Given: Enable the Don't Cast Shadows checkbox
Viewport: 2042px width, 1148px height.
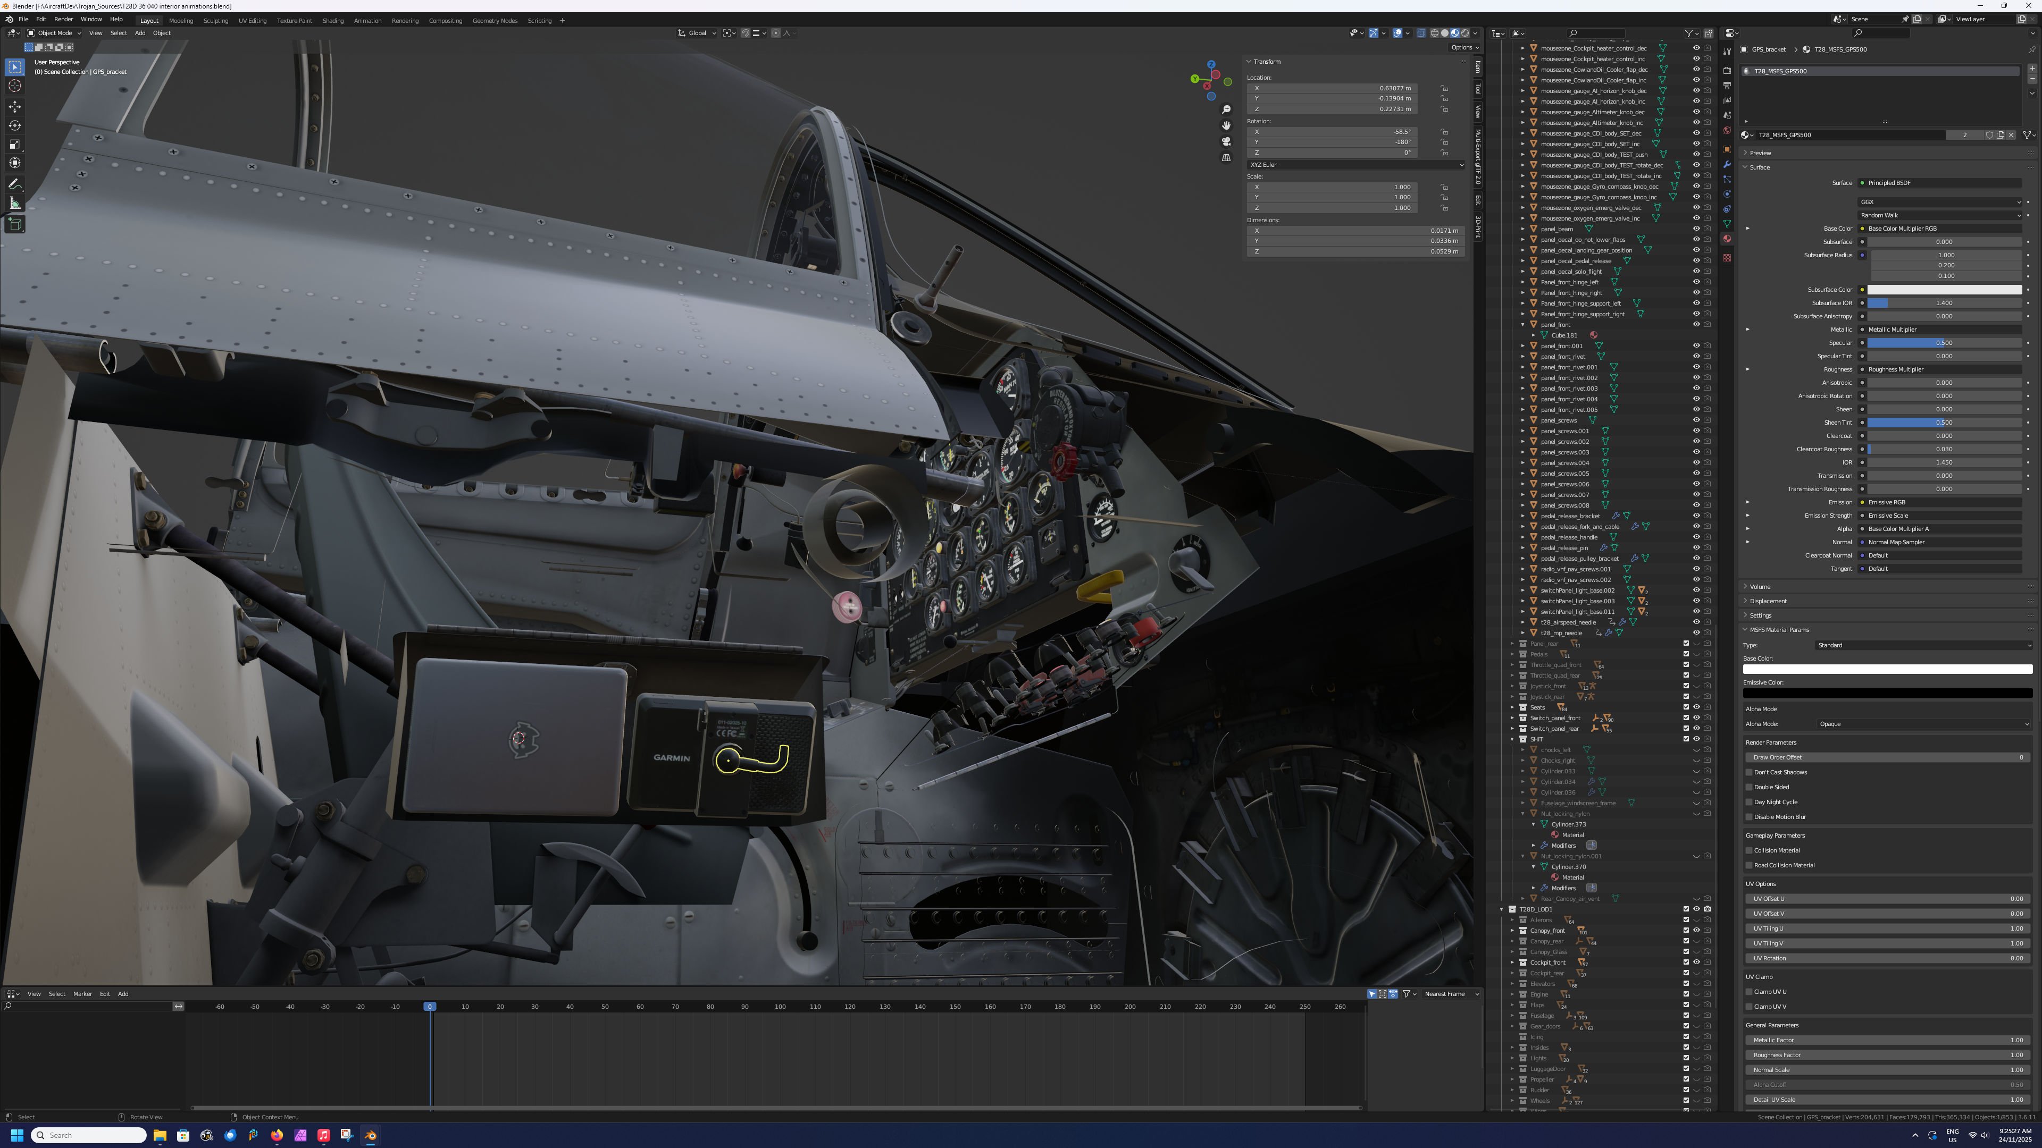Looking at the screenshot, I should click(1750, 772).
